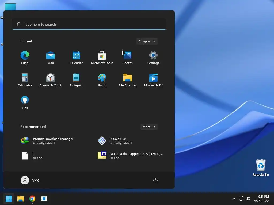
Task: Show hidden icons in system tray
Action: 234,199
